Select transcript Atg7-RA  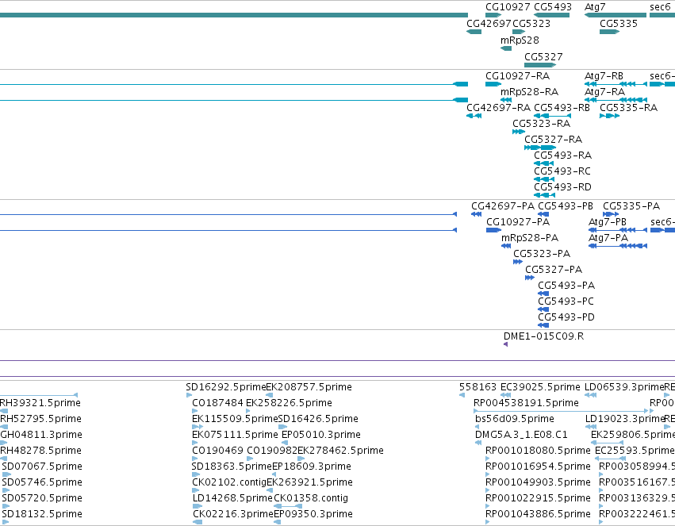coord(616,100)
